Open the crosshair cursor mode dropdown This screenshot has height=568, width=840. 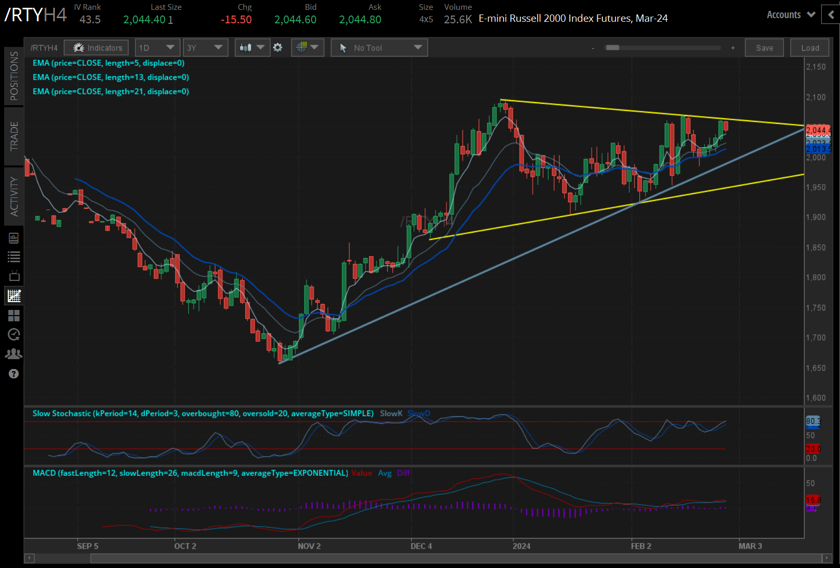point(307,48)
